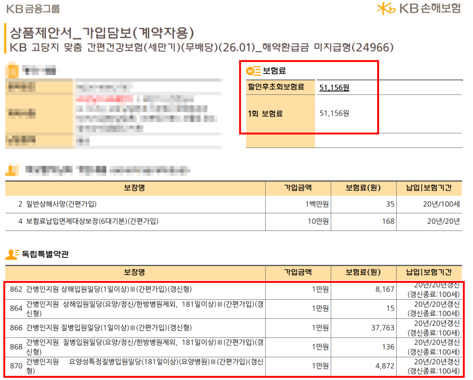
Task: Click premium value 136
Action: pos(388,347)
